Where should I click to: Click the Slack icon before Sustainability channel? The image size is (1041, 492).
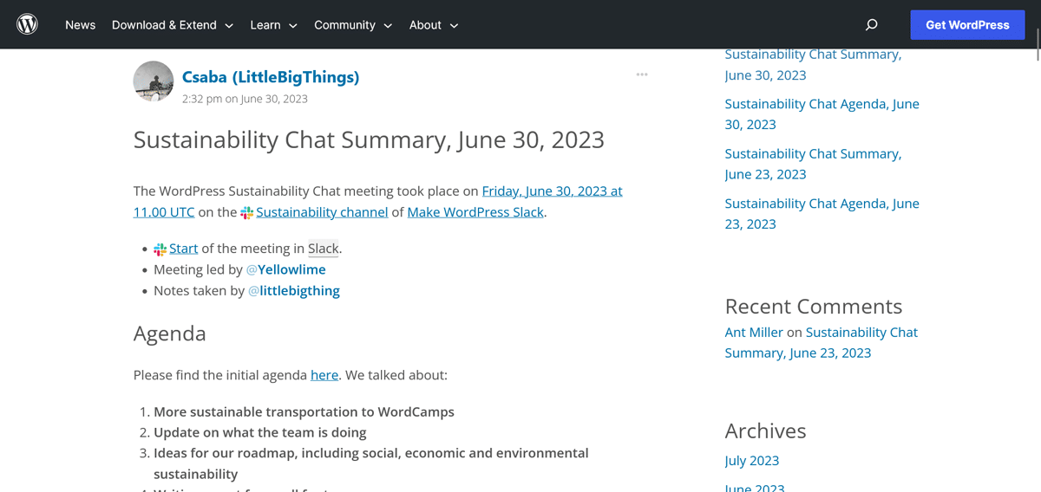(x=246, y=213)
